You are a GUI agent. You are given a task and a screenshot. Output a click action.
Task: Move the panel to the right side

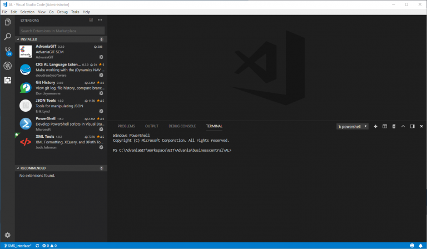[x=412, y=126]
